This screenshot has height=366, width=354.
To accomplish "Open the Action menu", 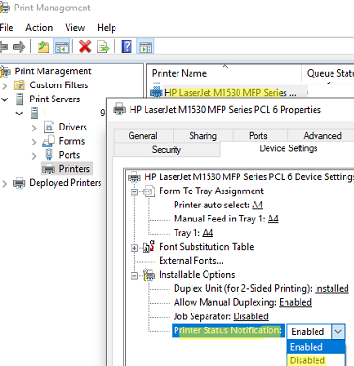I will (38, 28).
